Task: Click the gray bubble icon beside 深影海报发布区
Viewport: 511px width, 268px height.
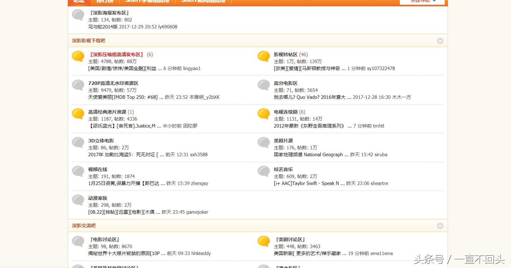Action: tap(78, 15)
